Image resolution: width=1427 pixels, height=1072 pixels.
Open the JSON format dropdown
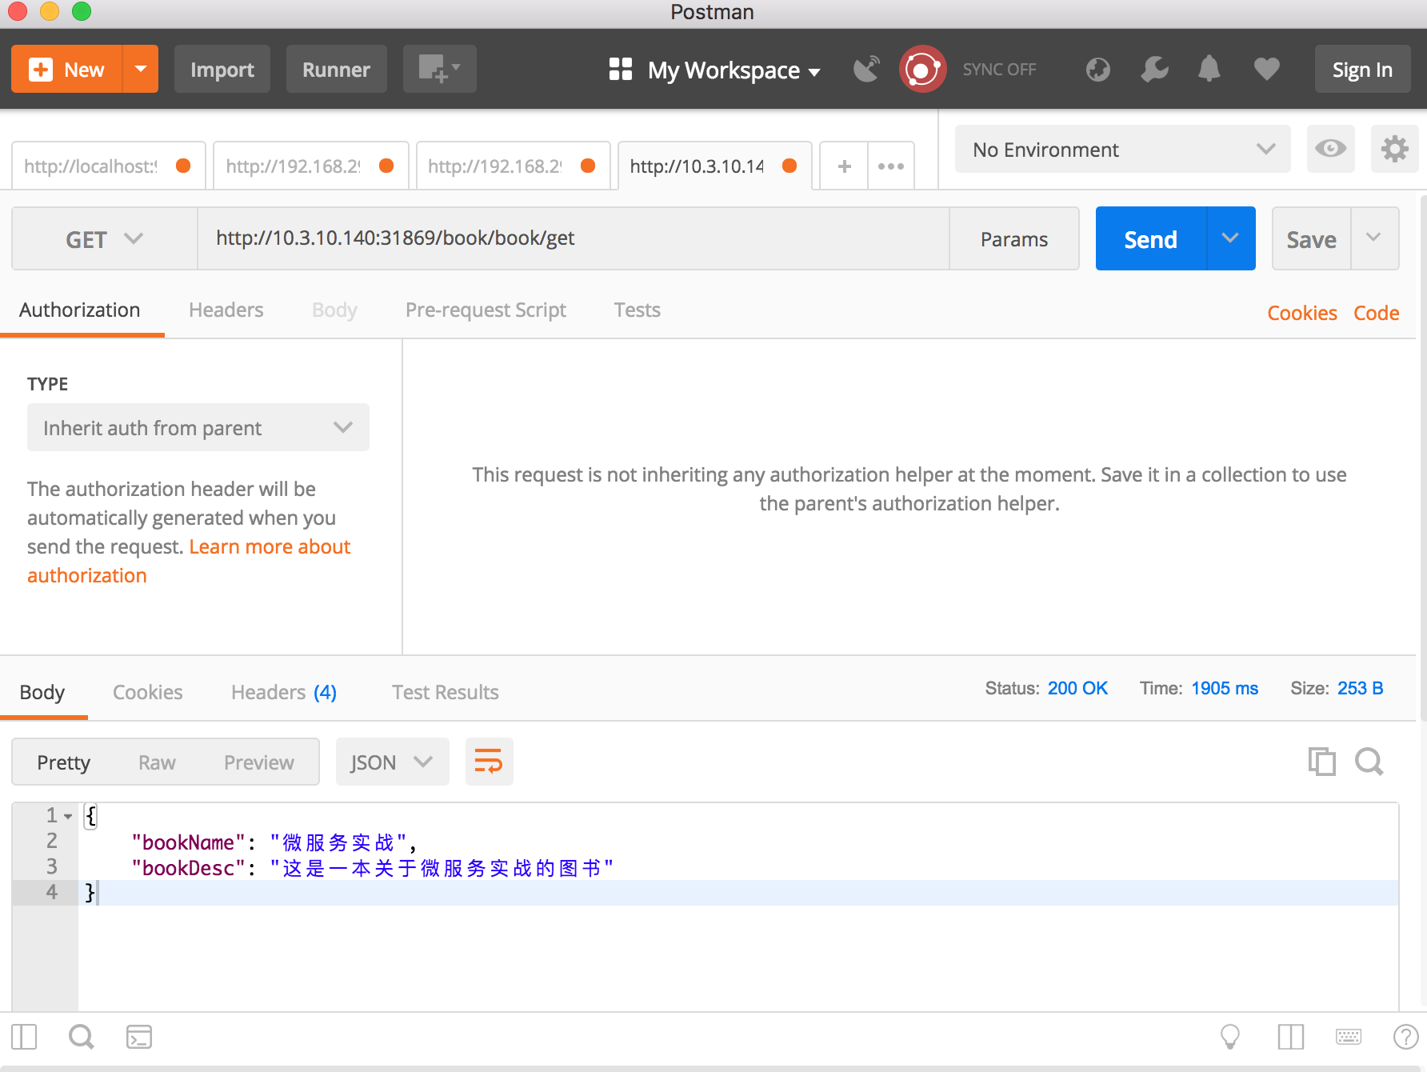[392, 762]
